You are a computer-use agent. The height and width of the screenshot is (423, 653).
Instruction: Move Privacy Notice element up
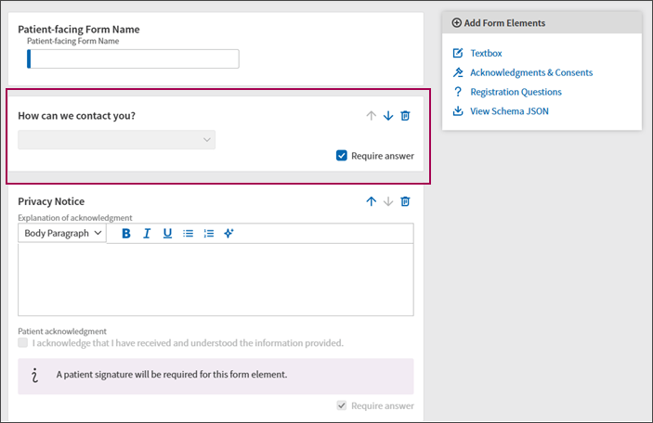pyautogui.click(x=371, y=201)
